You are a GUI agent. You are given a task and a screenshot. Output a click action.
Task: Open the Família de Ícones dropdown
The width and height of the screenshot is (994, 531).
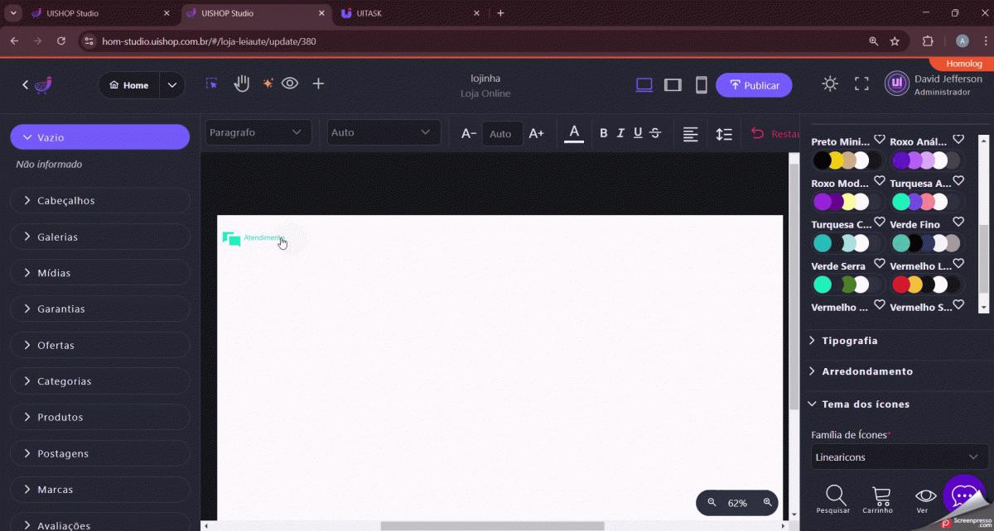point(899,457)
